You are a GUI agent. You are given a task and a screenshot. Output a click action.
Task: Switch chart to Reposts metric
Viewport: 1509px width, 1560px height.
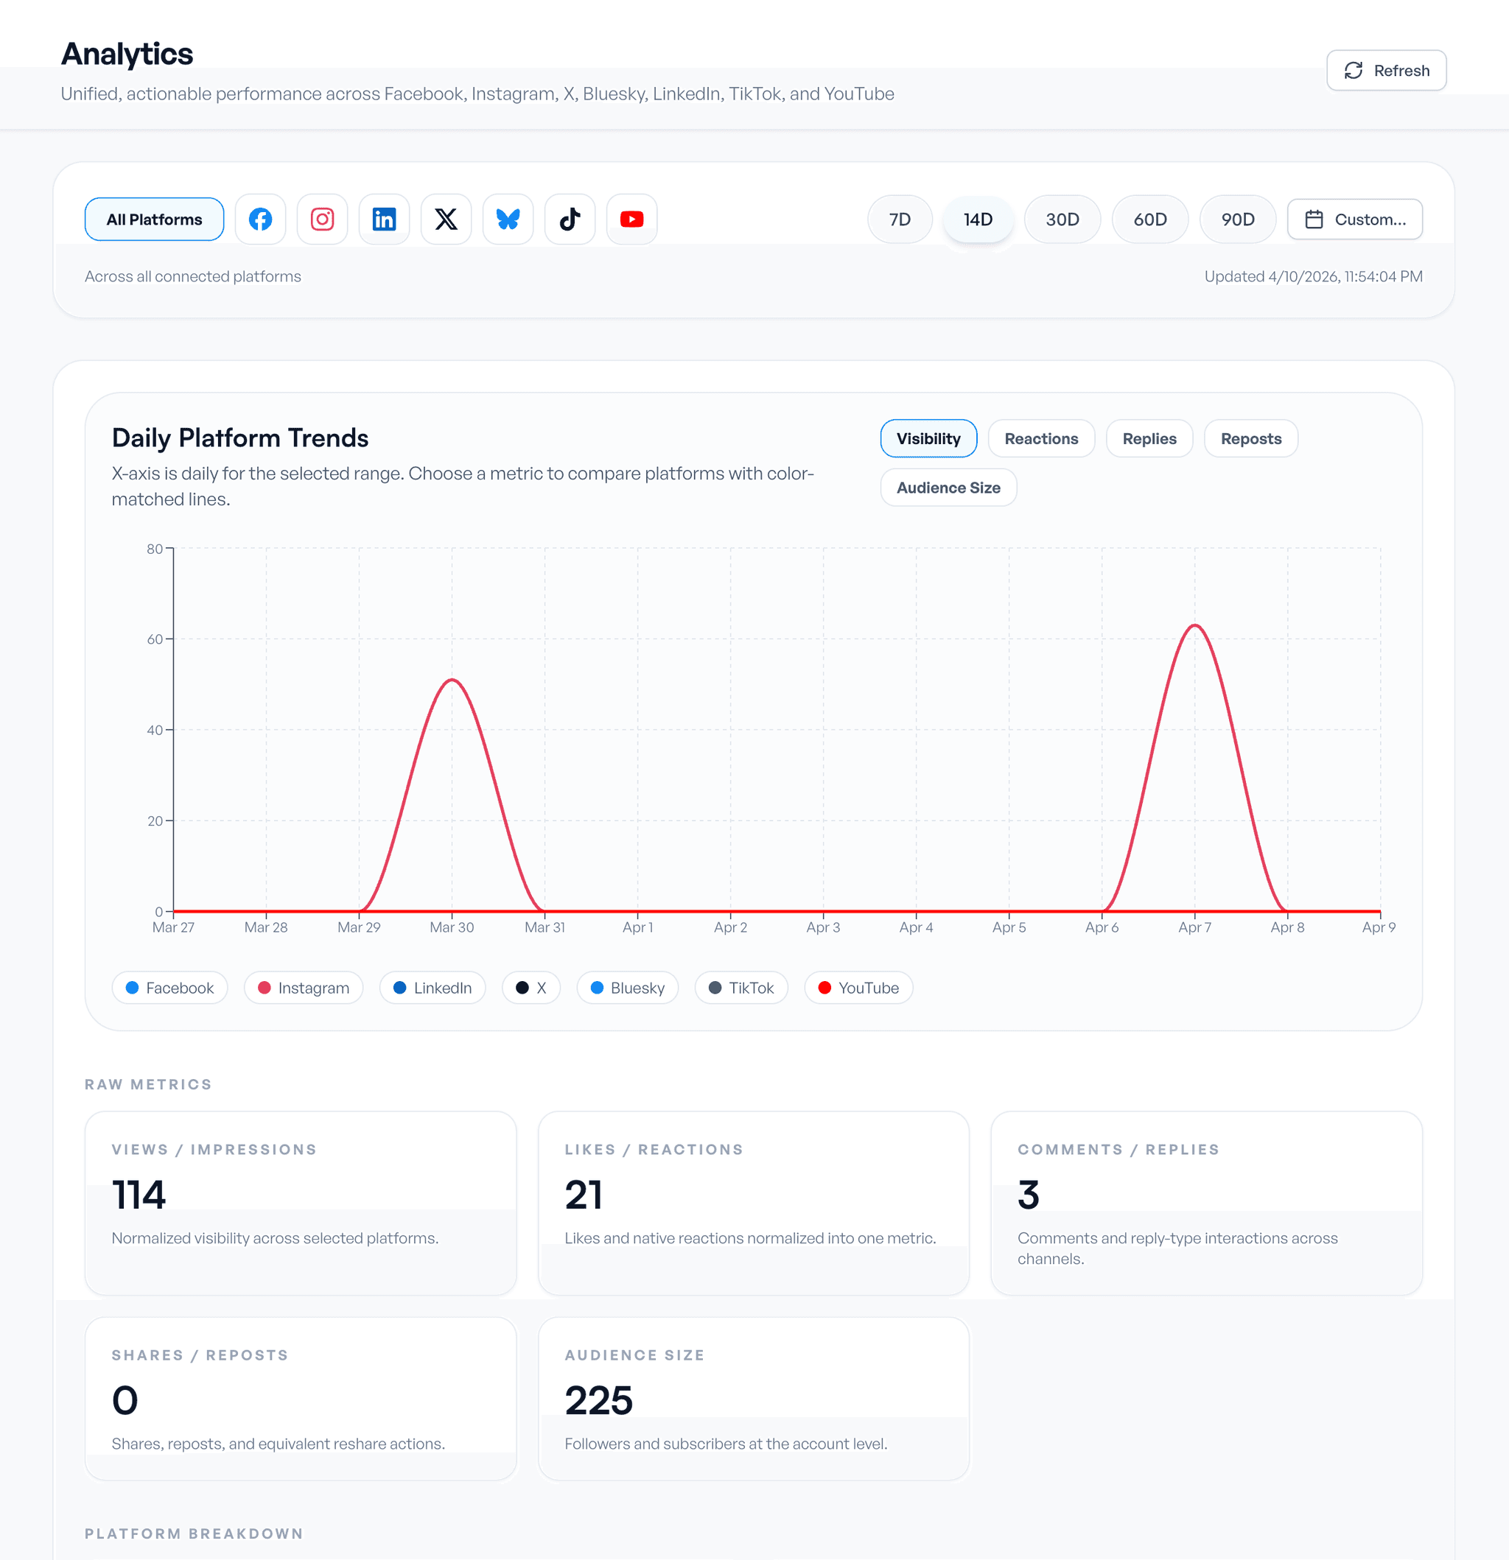[x=1250, y=438]
